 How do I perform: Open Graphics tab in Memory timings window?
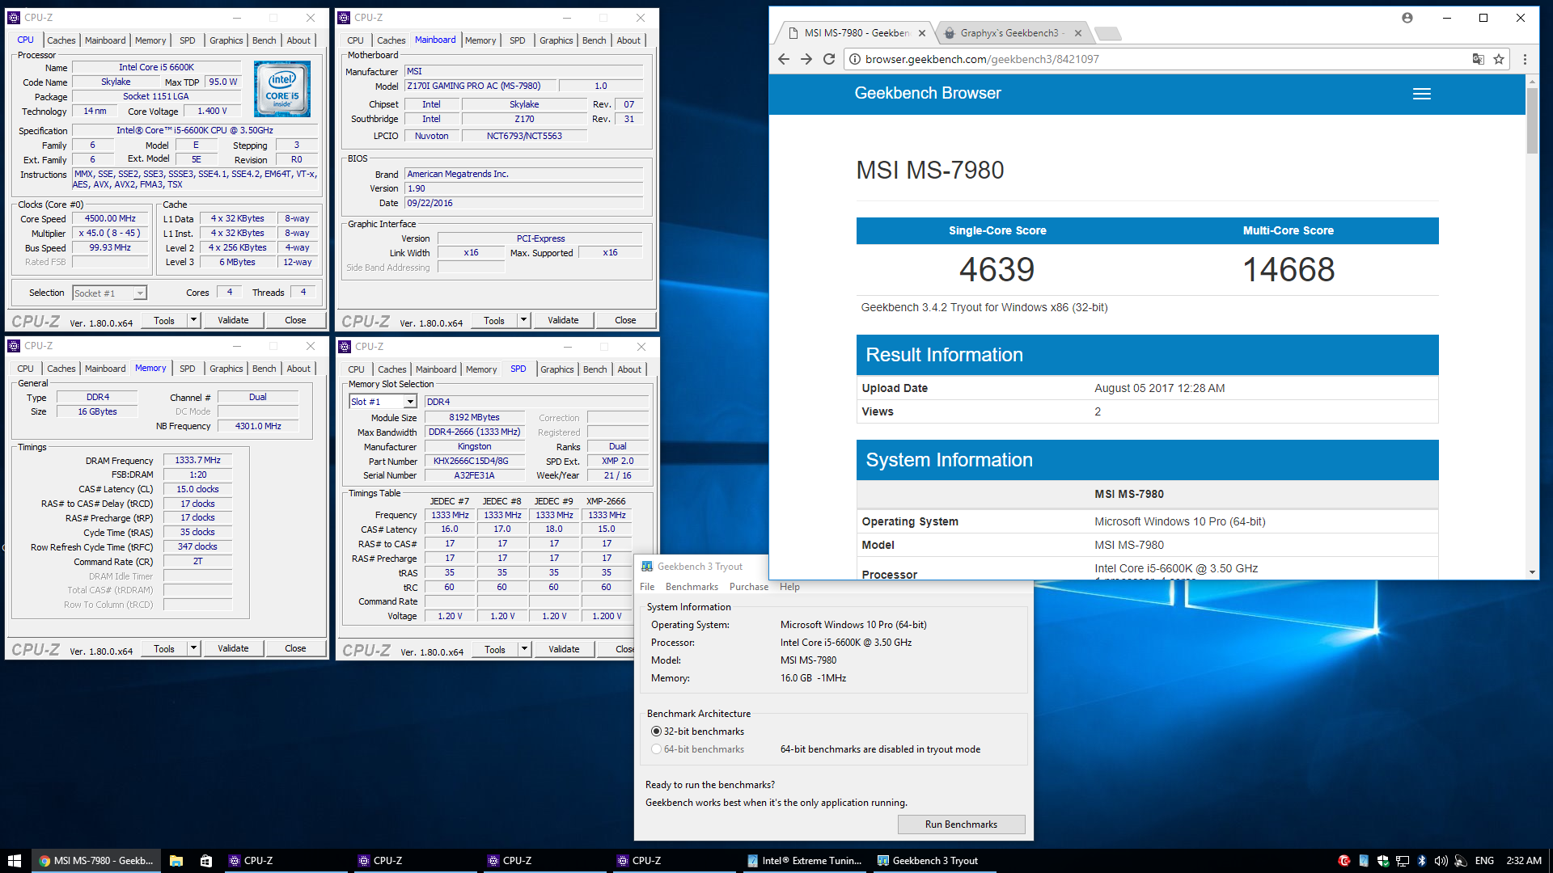click(226, 369)
